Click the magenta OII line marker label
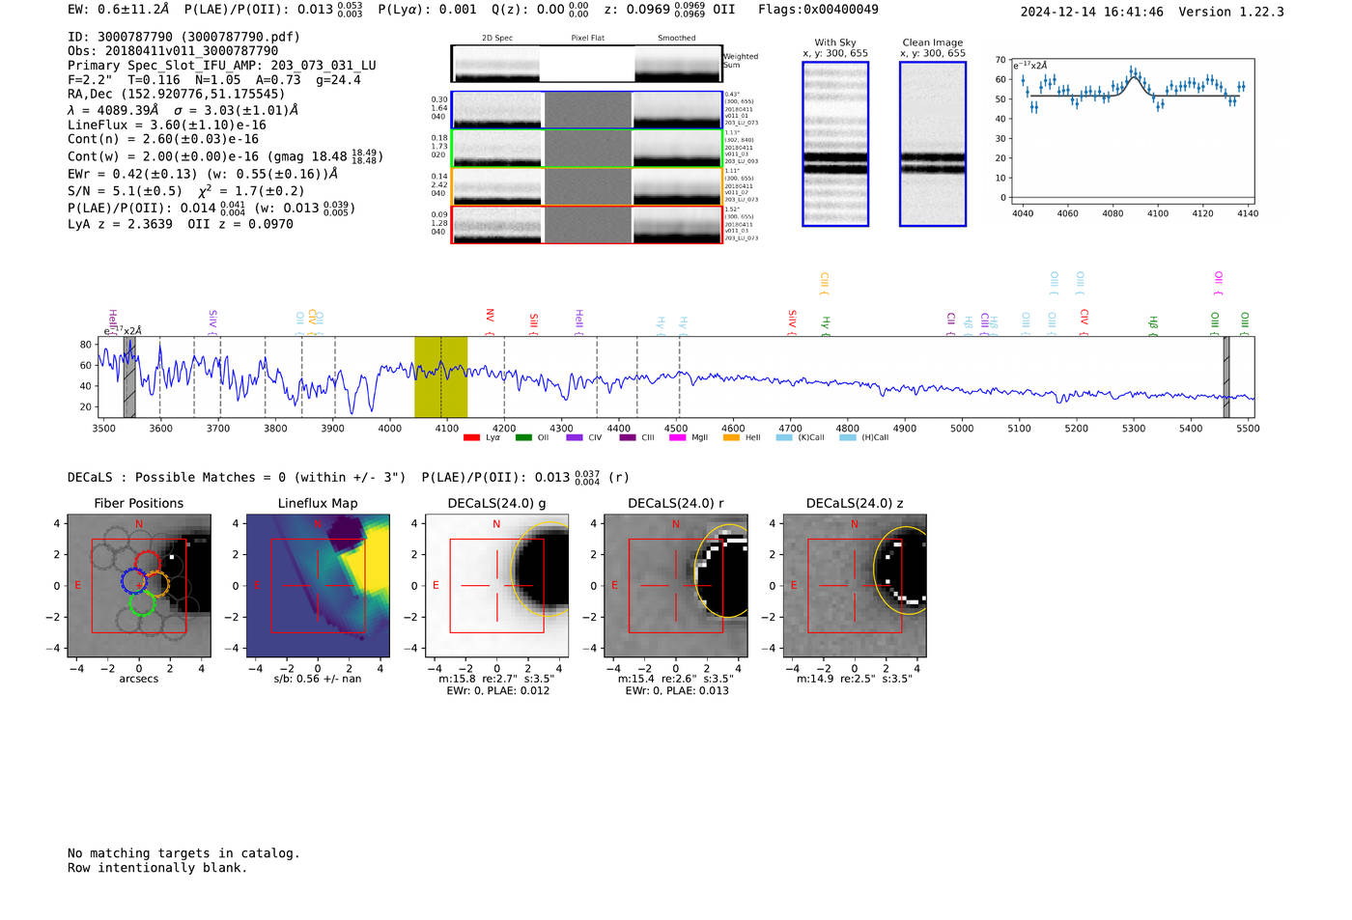The image size is (1352, 920). click(1219, 284)
